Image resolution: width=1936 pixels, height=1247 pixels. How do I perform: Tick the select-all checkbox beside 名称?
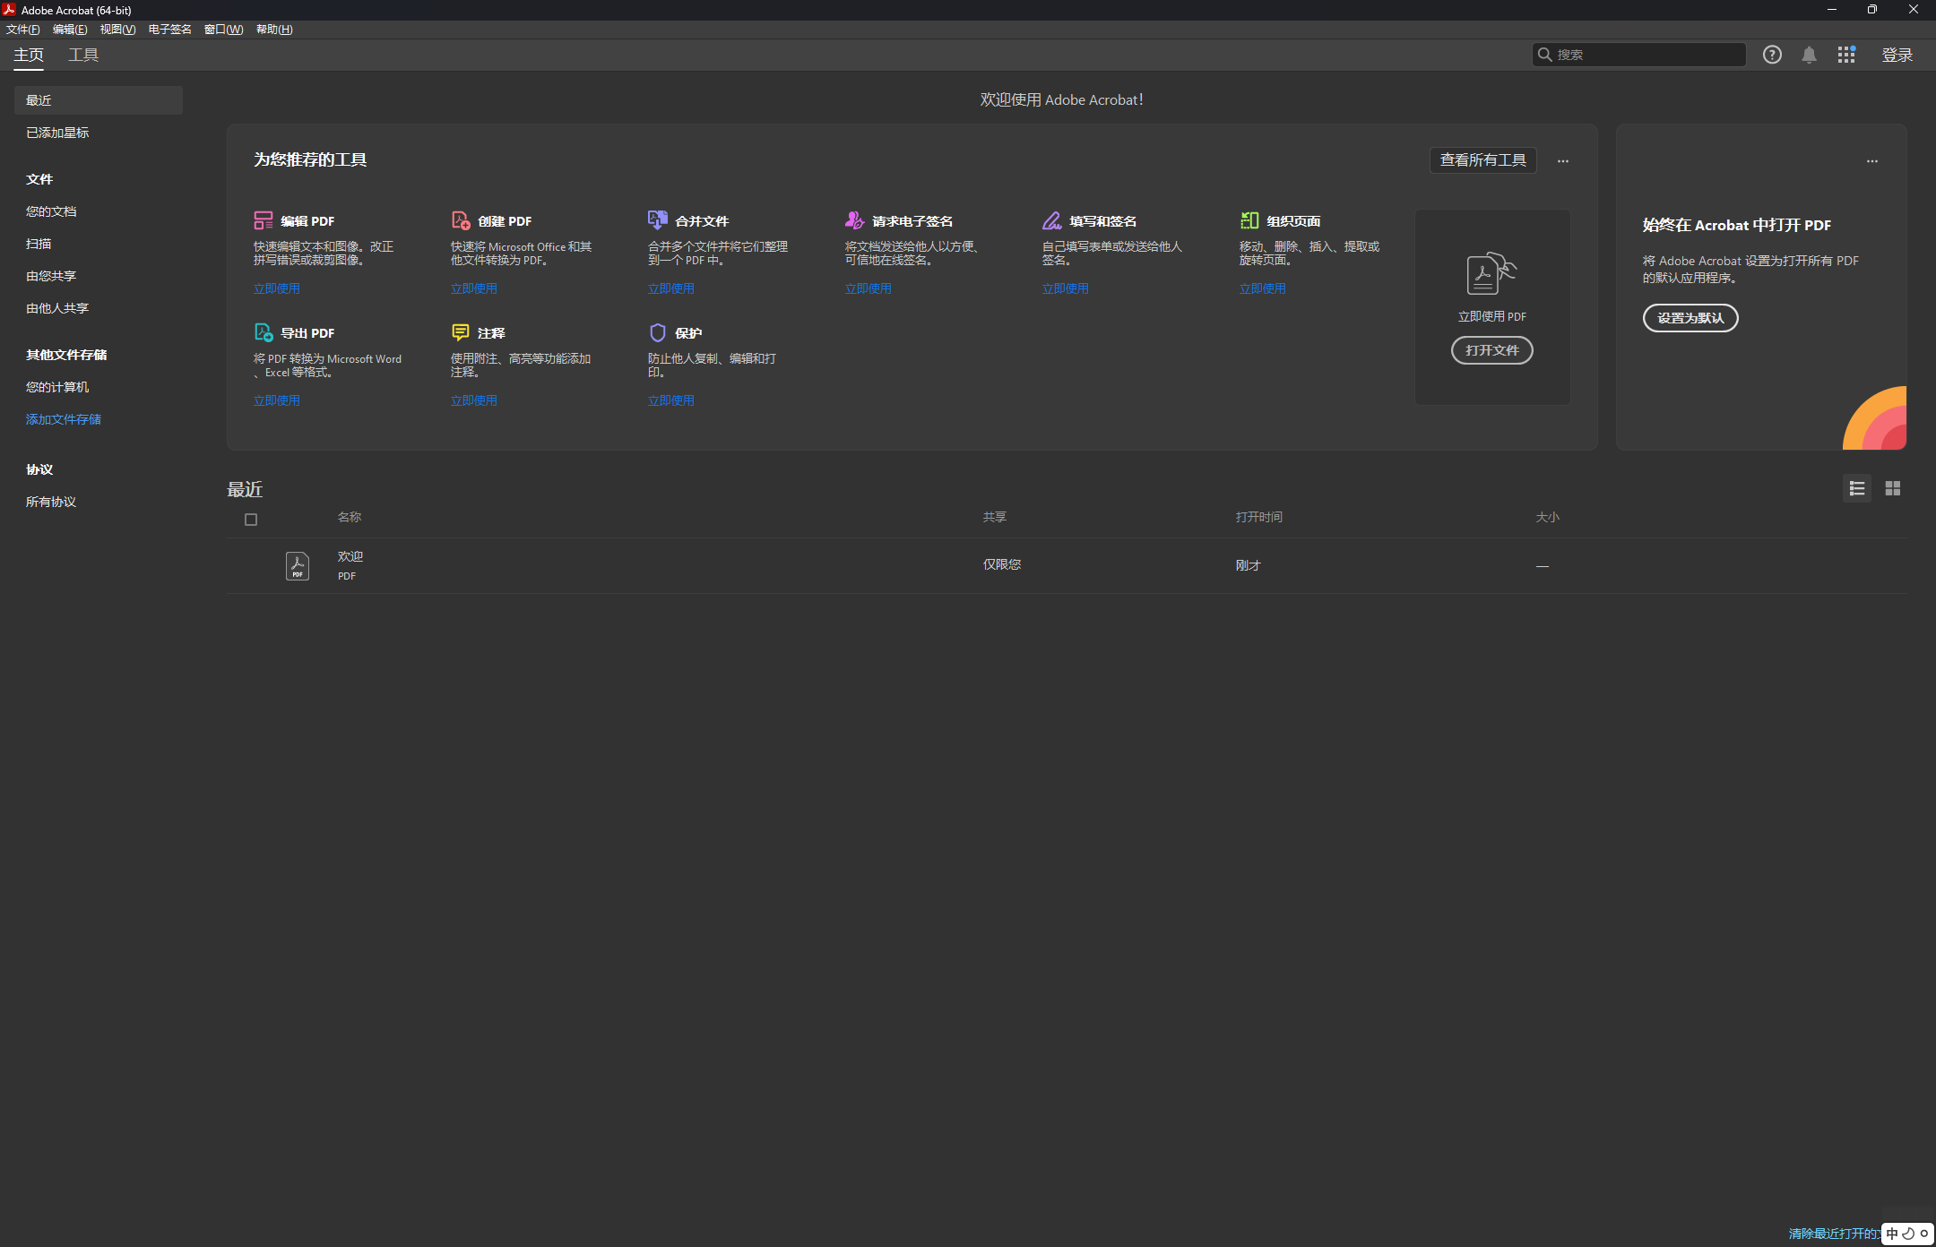pos(251,520)
